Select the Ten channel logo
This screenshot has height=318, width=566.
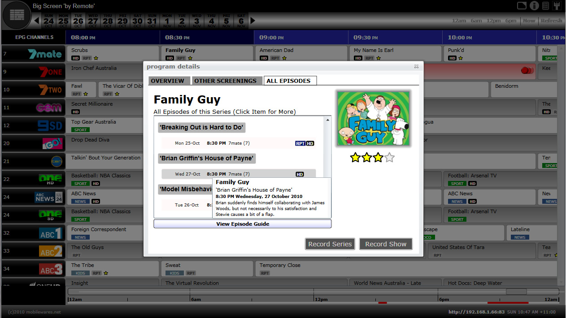(x=57, y=161)
